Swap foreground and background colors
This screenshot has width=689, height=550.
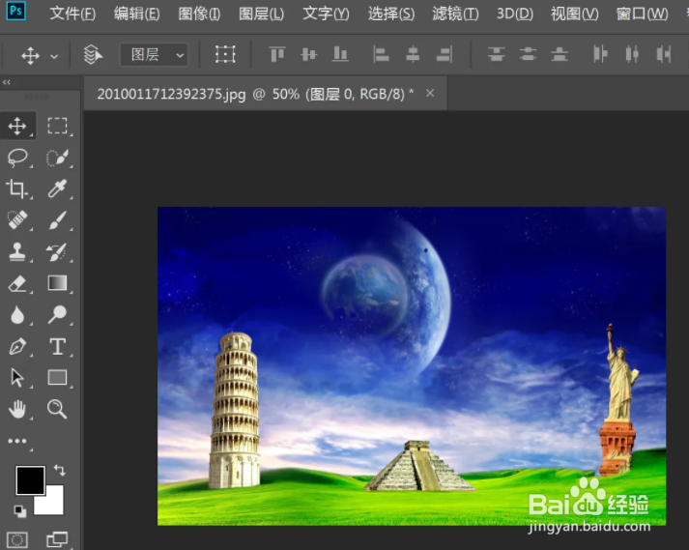tap(60, 470)
